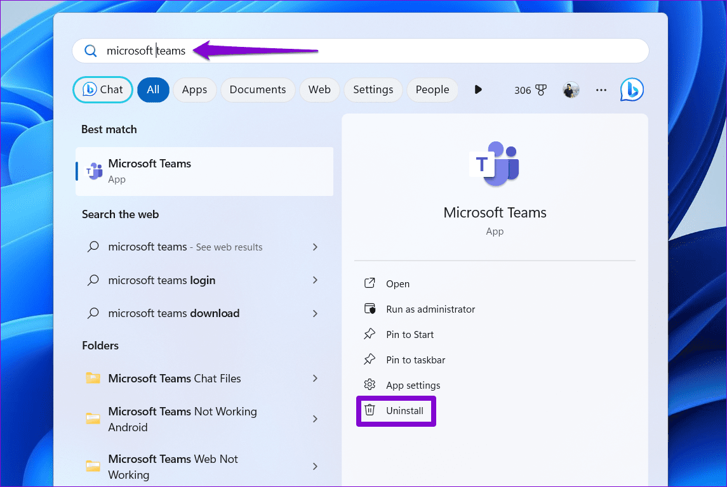
Task: Click the Bing icon at the filter row end
Action: 631,89
